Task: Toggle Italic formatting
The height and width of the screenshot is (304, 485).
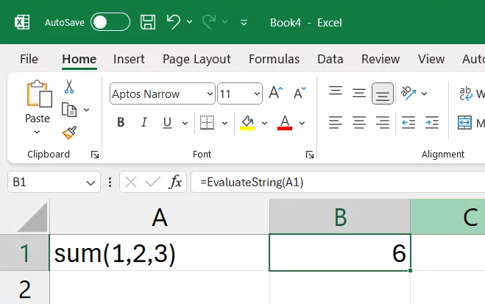Action: [144, 122]
